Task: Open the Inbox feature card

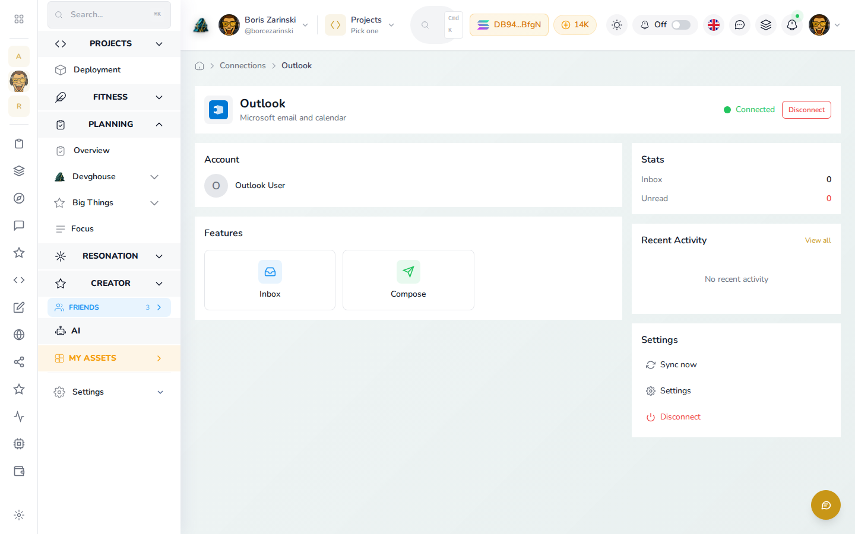Action: pos(270,280)
